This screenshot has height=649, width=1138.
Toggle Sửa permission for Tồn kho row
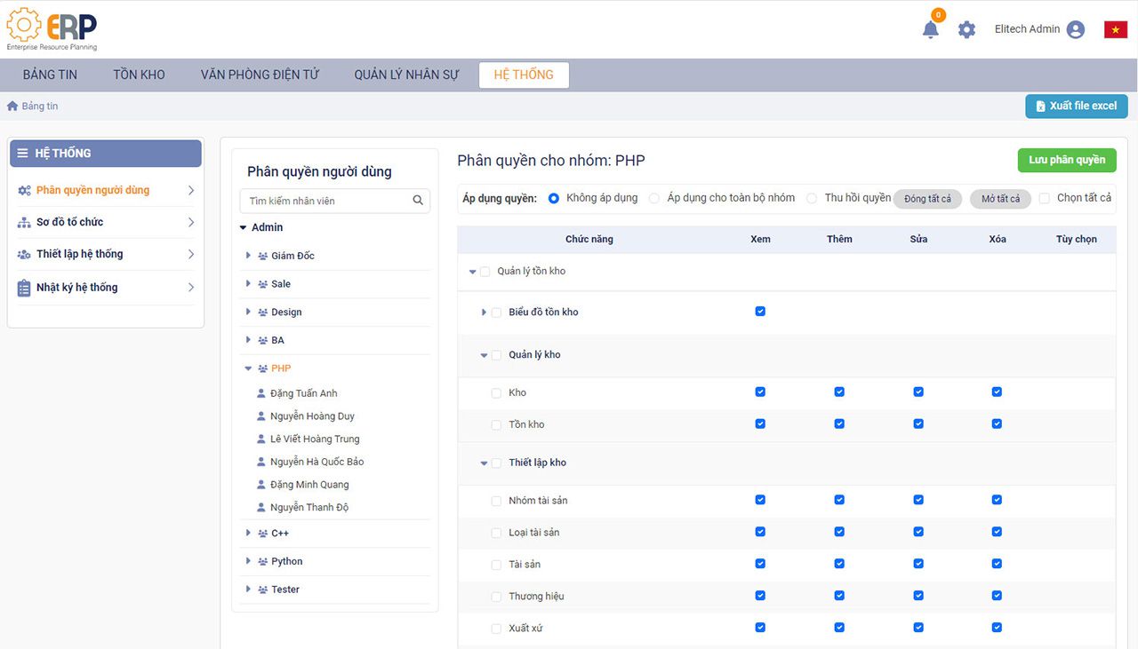click(918, 424)
